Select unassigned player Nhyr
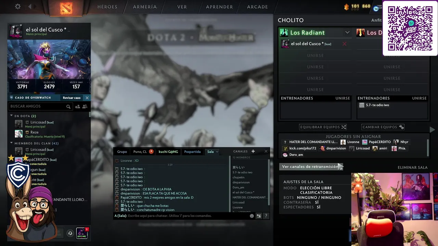 pyautogui.click(x=401, y=142)
